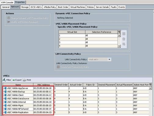Click the vNIC HANA-Backup row icon
The image size is (154, 116).
point(5,92)
